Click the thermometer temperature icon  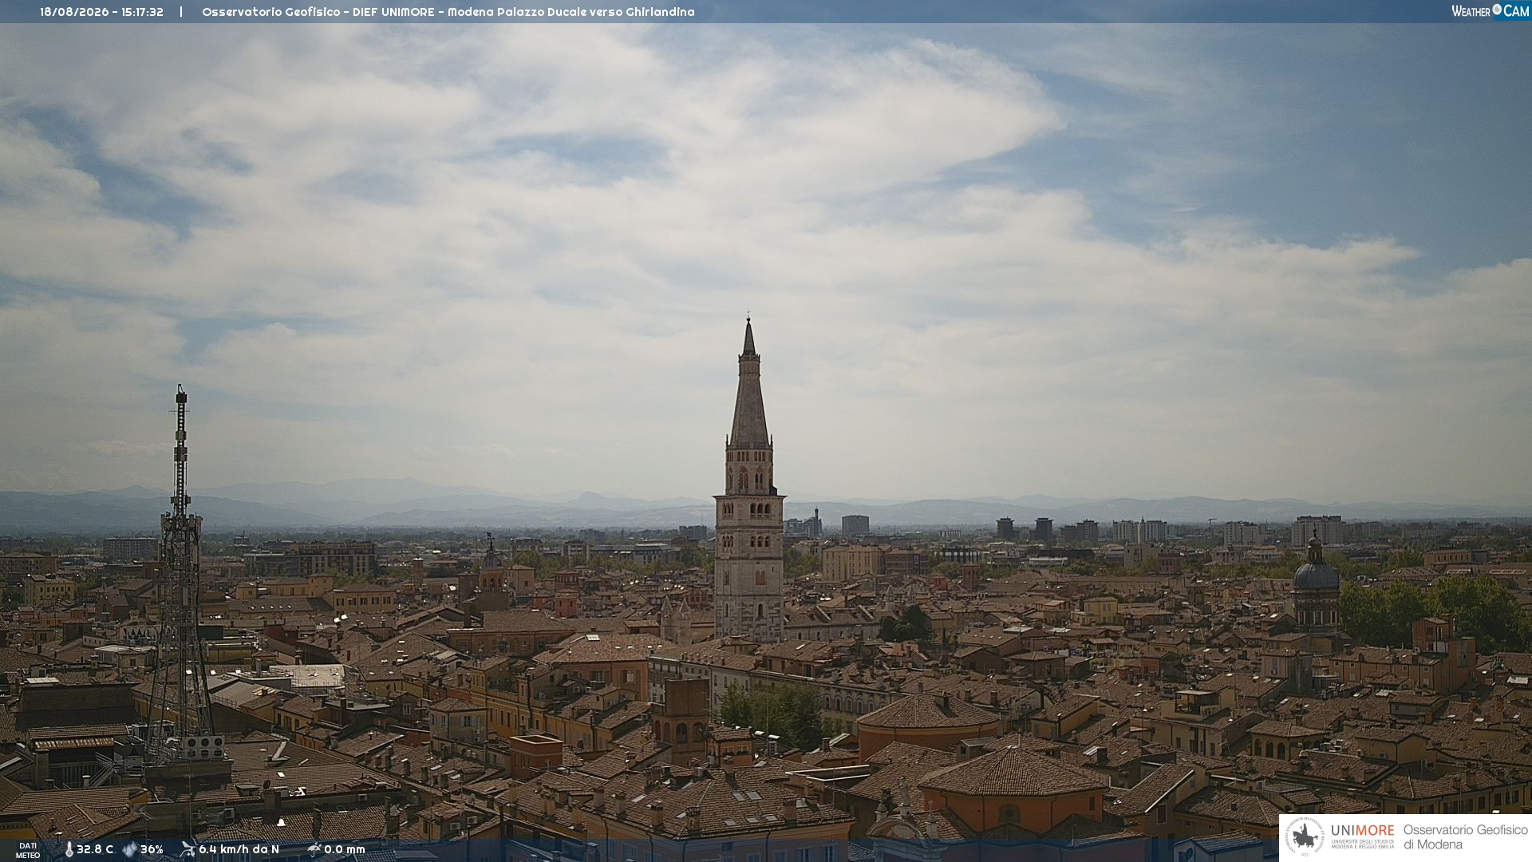pyautogui.click(x=69, y=850)
